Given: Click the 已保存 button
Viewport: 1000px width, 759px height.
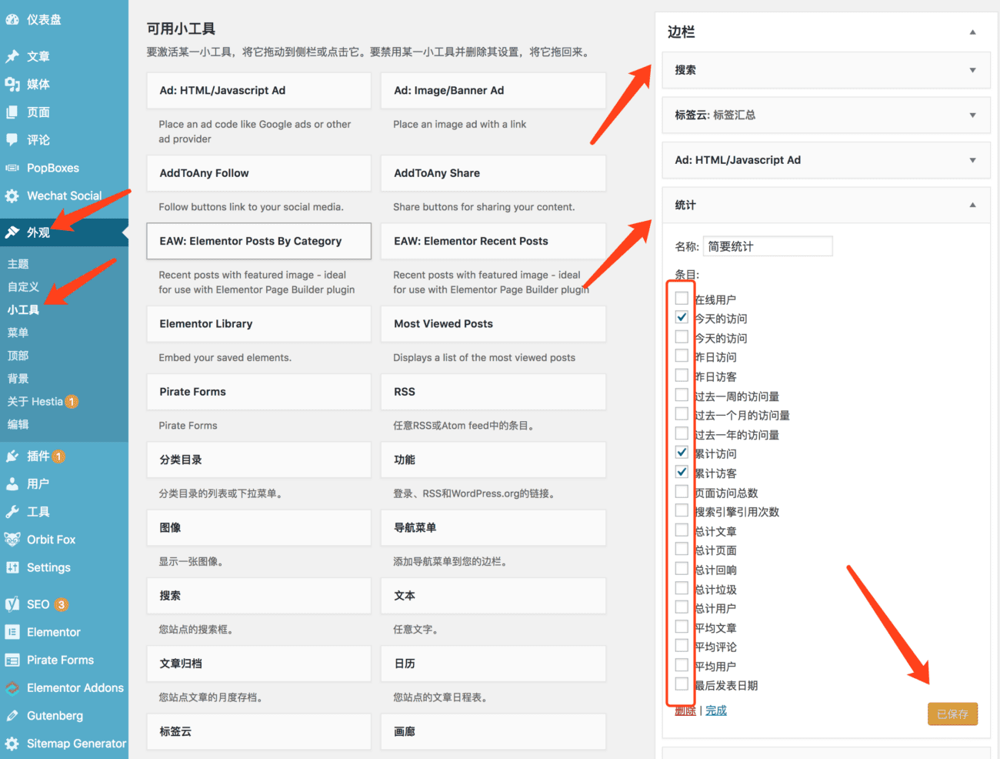Looking at the screenshot, I should click(952, 714).
